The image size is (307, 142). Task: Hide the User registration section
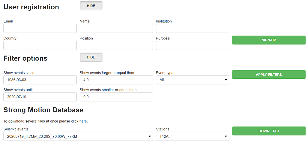pos(91,6)
